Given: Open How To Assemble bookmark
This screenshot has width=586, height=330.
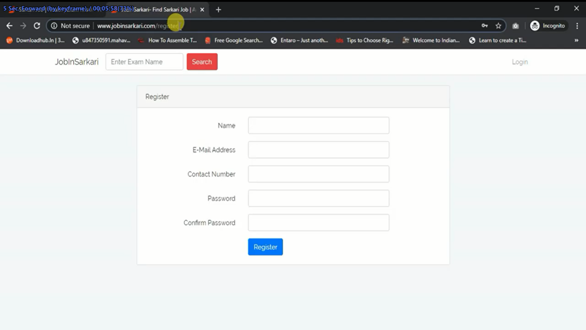Looking at the screenshot, I should (168, 40).
